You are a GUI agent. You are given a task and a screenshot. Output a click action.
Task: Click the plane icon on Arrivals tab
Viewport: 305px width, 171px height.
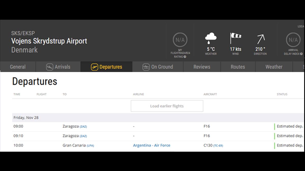50,67
